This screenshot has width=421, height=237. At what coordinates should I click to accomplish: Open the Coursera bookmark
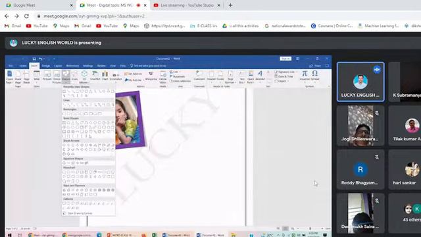click(332, 26)
